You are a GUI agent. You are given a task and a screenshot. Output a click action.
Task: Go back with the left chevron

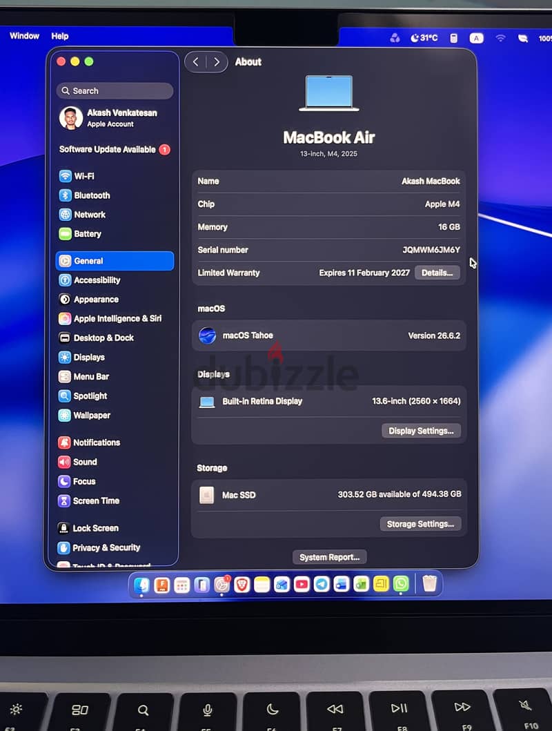click(x=196, y=61)
